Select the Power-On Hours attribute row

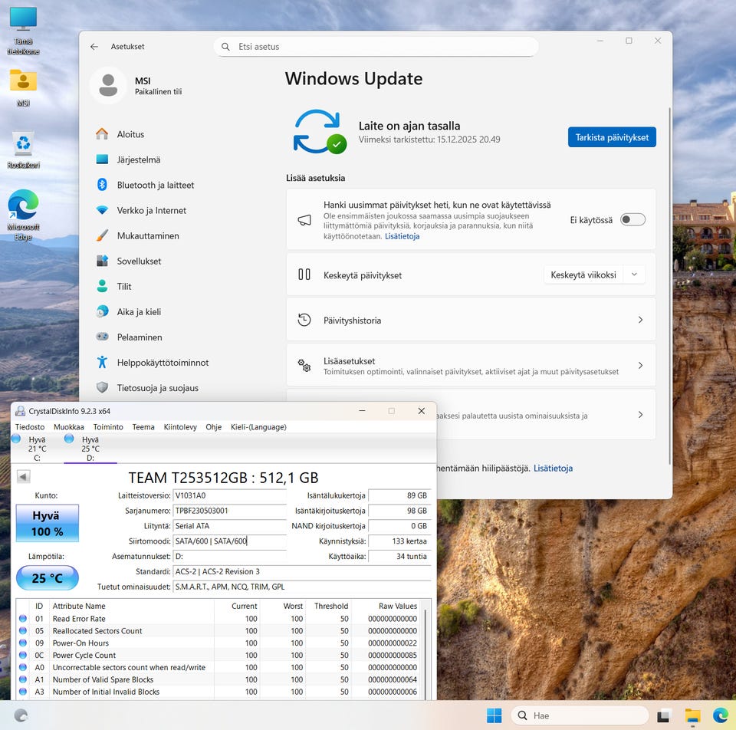220,643
